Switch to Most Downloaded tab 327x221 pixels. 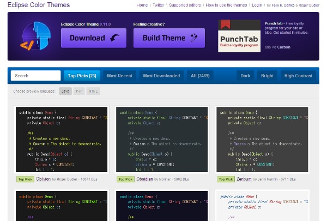coord(161,76)
